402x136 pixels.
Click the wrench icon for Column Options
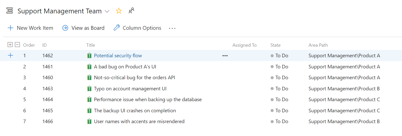pyautogui.click(x=117, y=28)
